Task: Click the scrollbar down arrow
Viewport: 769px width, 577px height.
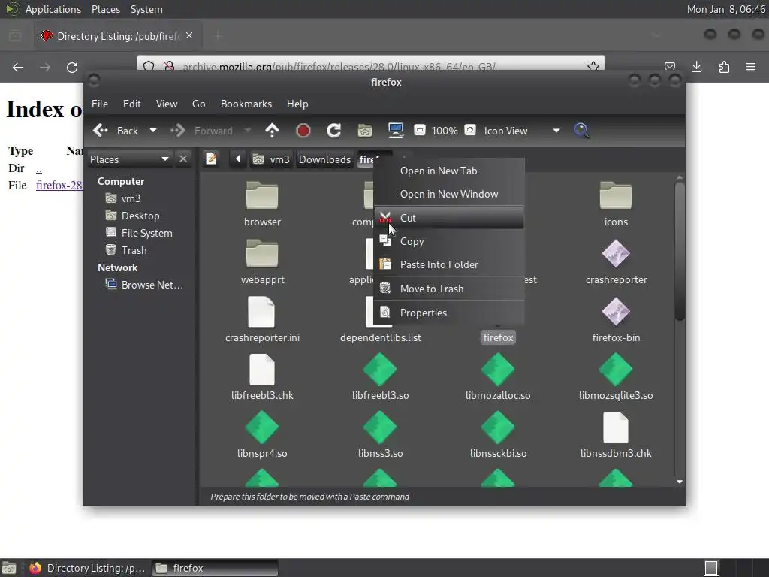Action: pos(679,482)
